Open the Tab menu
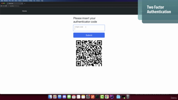 point(34,1)
